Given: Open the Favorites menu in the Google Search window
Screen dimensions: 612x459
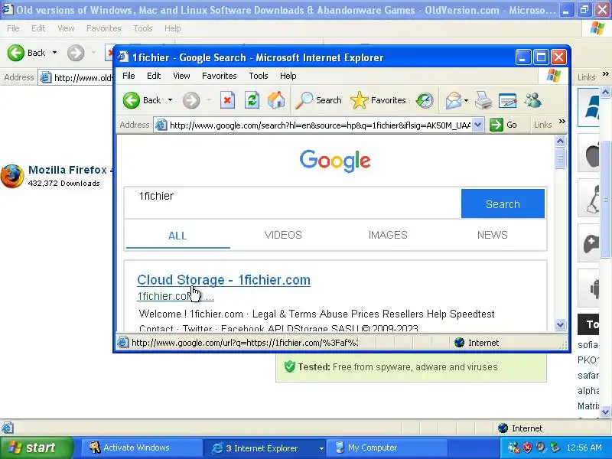Looking at the screenshot, I should click(x=220, y=76).
